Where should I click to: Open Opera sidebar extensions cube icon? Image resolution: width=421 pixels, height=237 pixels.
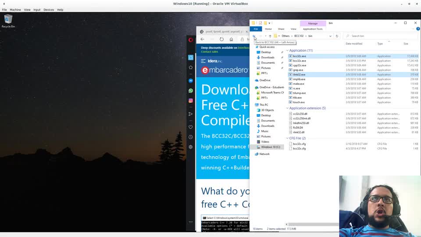coord(191,147)
